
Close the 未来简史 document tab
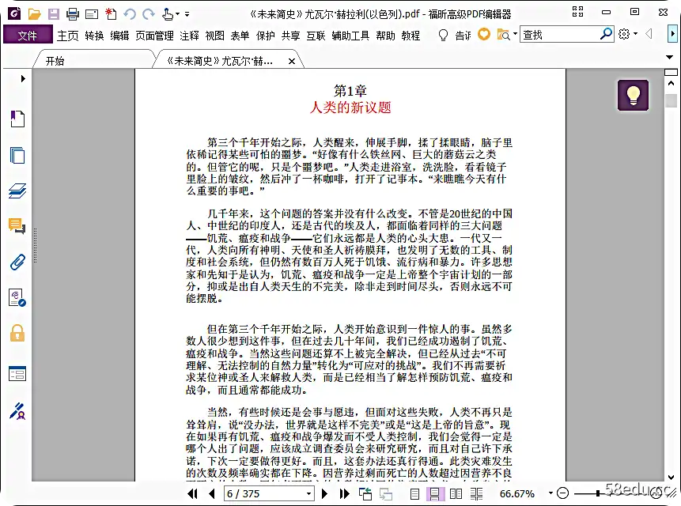tap(292, 61)
